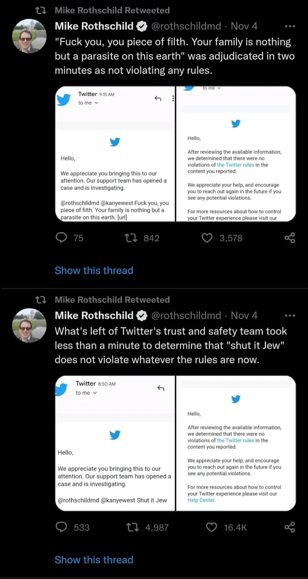The image size is (308, 579).
Task: Share the first tweet
Action: [290, 238]
